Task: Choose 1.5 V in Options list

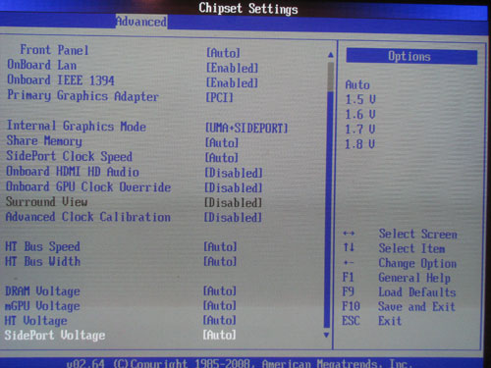Action: pyautogui.click(x=360, y=99)
